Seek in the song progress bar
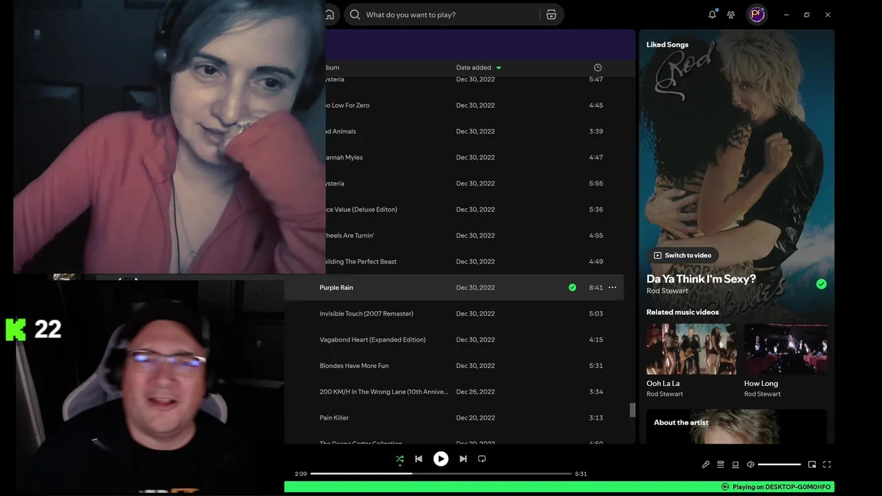 coord(441,473)
